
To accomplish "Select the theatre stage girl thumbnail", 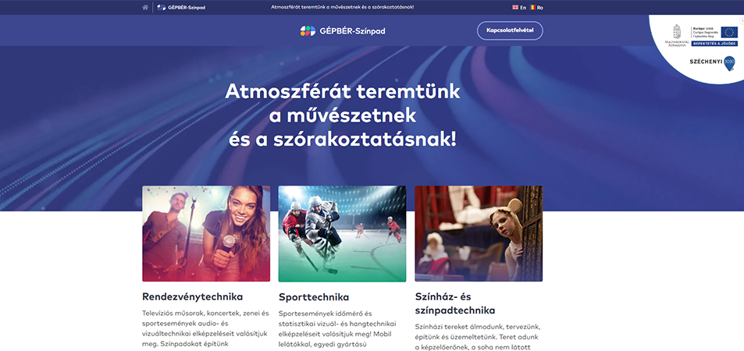I will coord(479,234).
